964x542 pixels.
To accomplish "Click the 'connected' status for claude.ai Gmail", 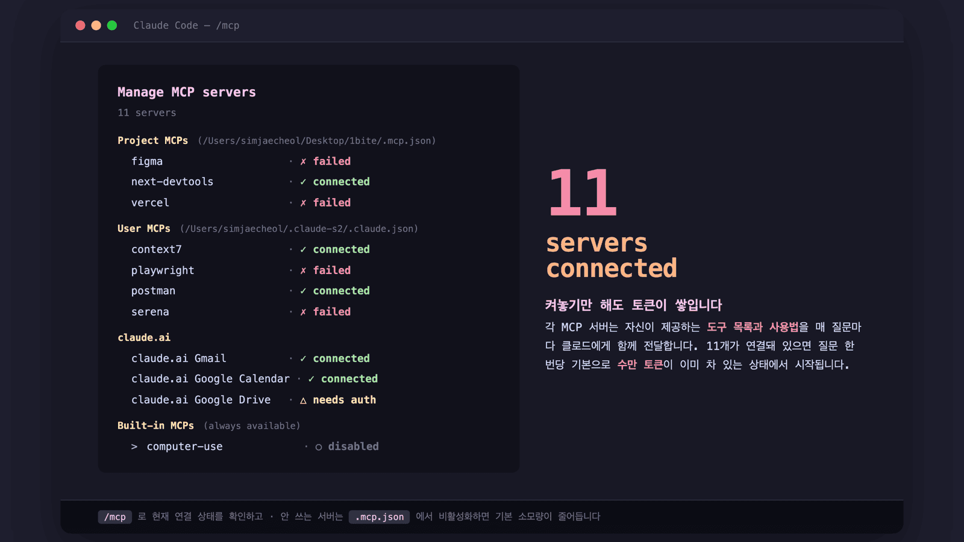I will coord(342,358).
